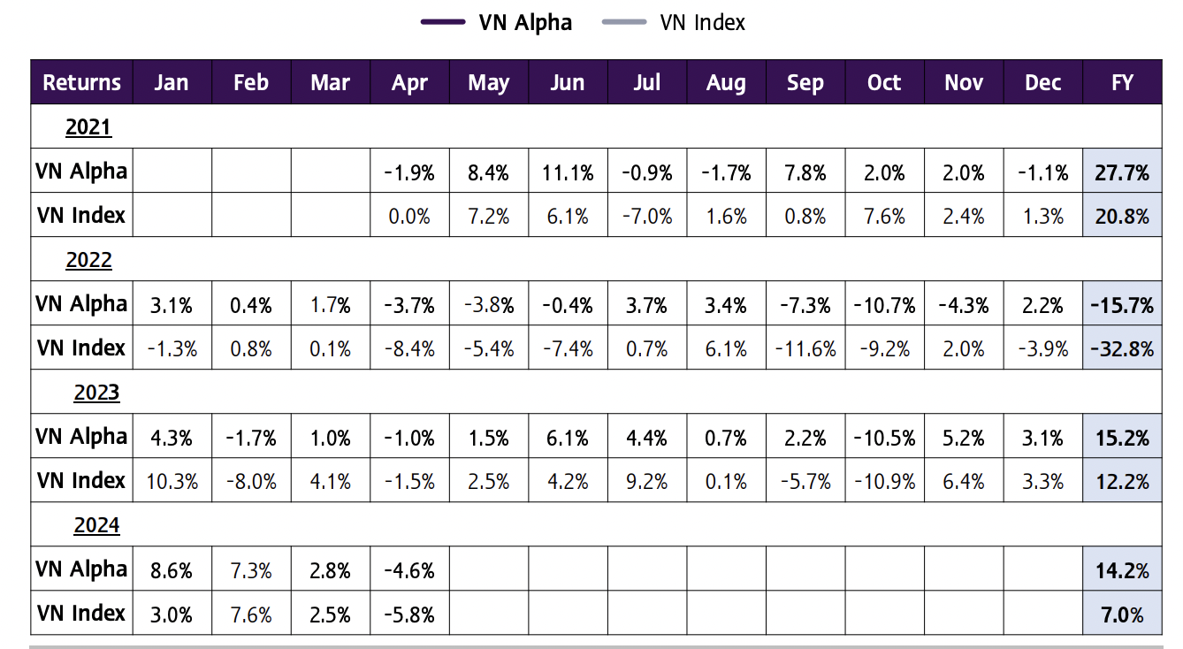The height and width of the screenshot is (649, 1183).
Task: Select the 27.7% full-year cell
Action: point(1122,172)
